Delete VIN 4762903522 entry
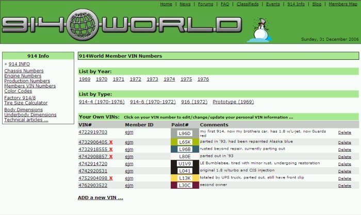Image resolution: width=361 pixels, height=215 pixels. 344,186
